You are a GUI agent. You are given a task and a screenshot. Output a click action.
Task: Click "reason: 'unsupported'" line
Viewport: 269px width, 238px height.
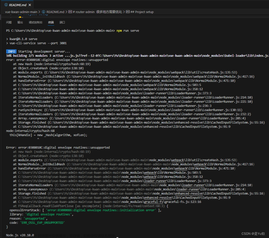tap(29, 218)
